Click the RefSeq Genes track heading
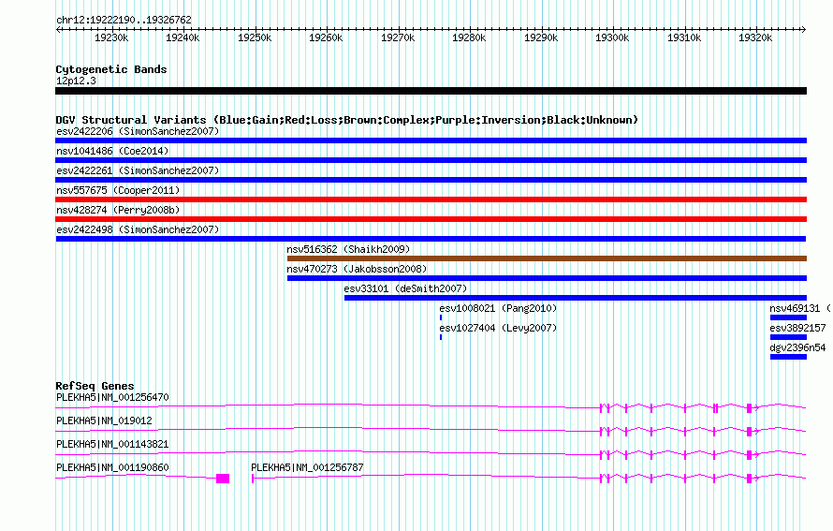This screenshot has width=833, height=531. tap(95, 386)
